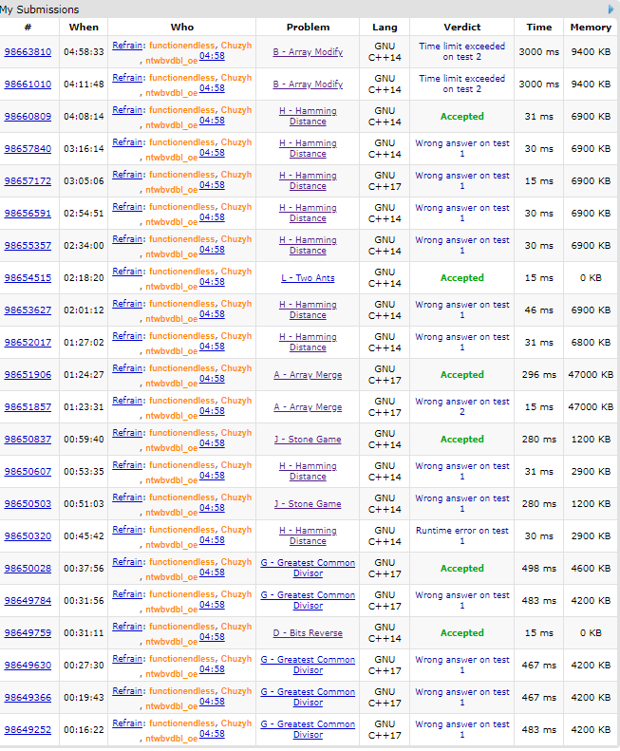Open B - Array Modify in submission 98661010 row

point(308,84)
